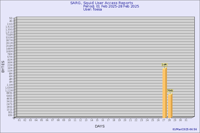Click the 01/Mar/2025-06:56 timestamp
This screenshot has height=133, width=200.
pos(185,129)
